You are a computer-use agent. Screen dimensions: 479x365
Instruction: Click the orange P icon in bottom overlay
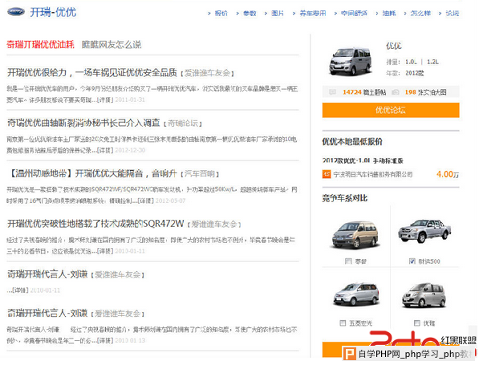coord(349,354)
